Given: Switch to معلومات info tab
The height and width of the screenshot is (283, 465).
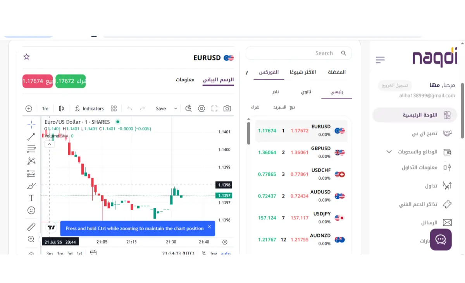Looking at the screenshot, I should coord(185,79).
